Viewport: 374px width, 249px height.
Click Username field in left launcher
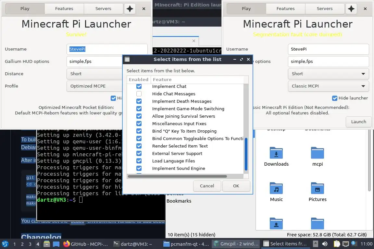[107, 49]
